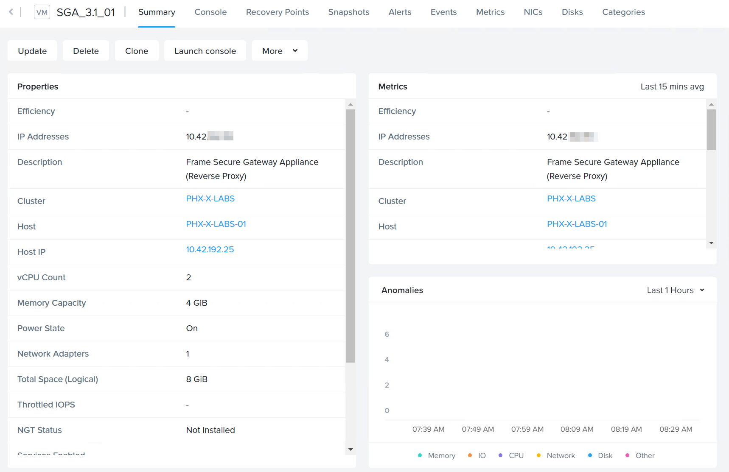Click the Properties panel scrollbar thumb
This screenshot has height=472, width=729.
[x=350, y=235]
